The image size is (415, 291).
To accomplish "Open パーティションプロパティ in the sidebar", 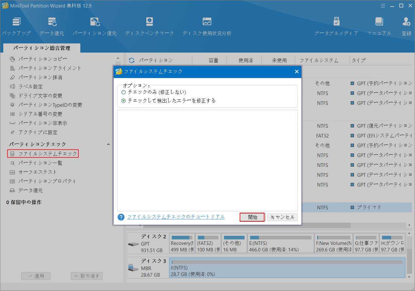I will coord(47,181).
